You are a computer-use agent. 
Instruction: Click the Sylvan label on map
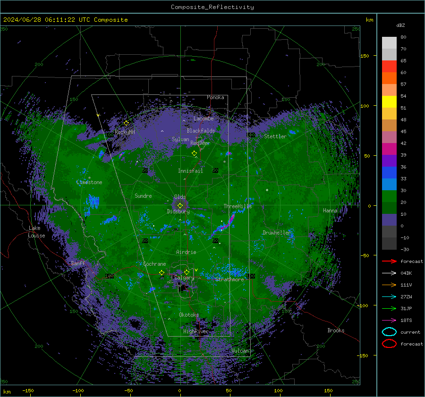[180, 139]
